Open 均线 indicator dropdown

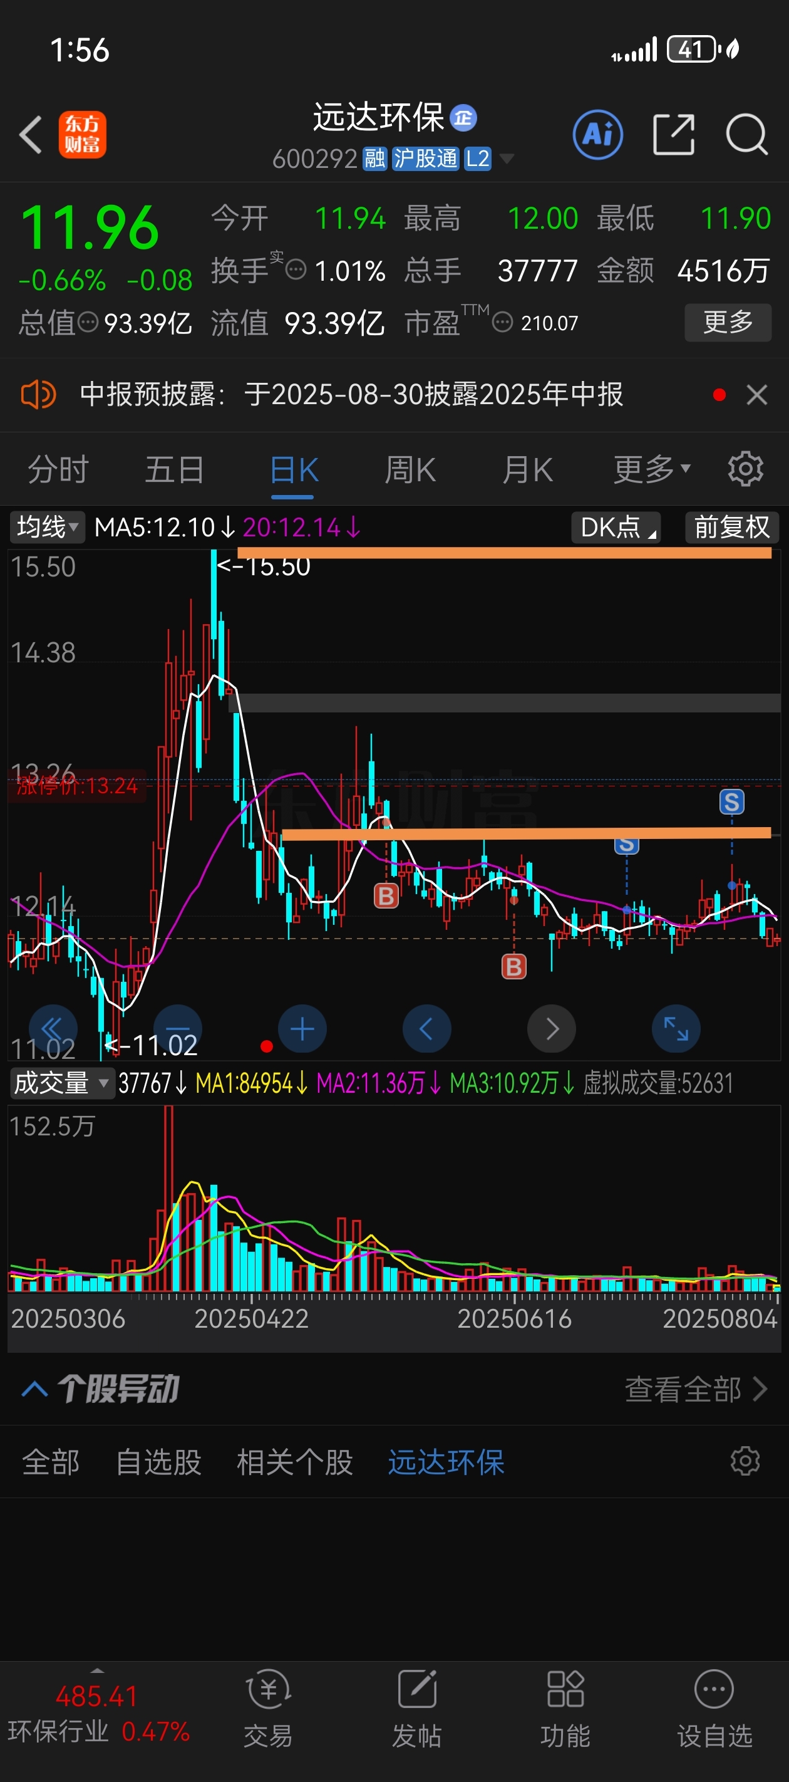tap(47, 527)
